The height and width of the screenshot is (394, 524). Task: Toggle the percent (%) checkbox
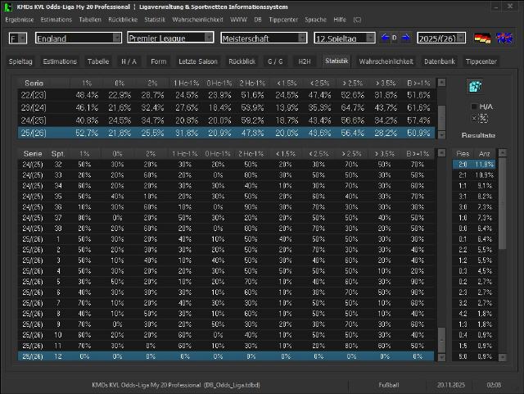473,119
